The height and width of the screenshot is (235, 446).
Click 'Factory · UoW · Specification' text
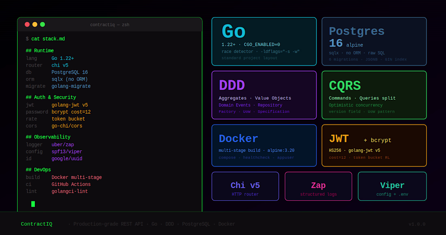[254, 112]
